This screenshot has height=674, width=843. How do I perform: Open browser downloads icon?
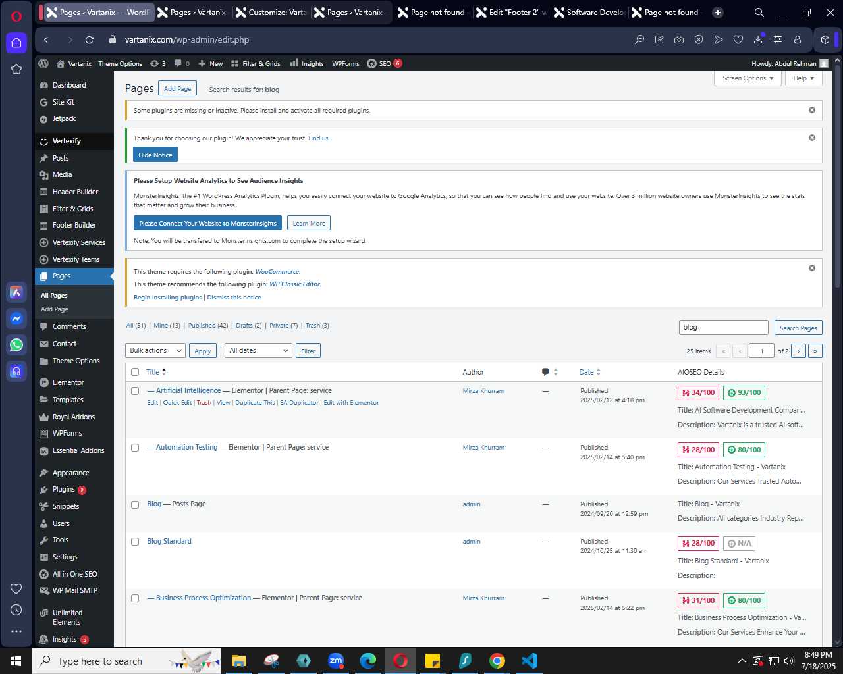pos(758,40)
